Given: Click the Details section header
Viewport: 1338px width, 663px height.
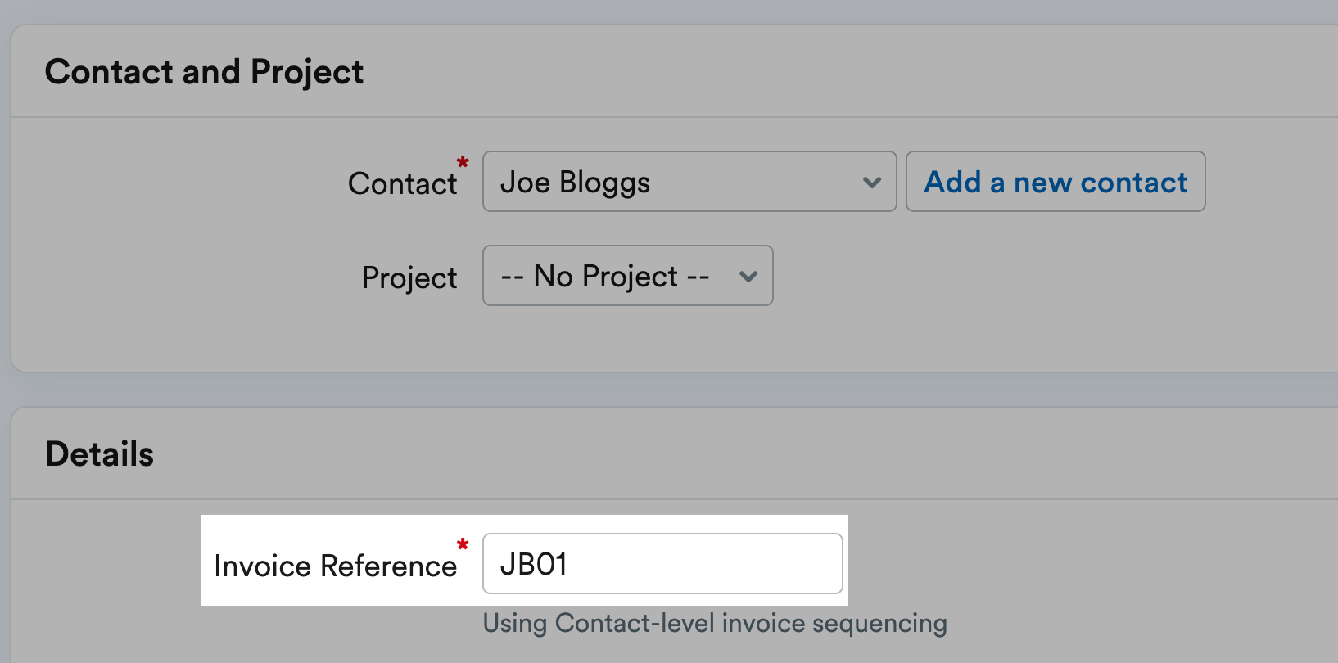Looking at the screenshot, I should (99, 453).
